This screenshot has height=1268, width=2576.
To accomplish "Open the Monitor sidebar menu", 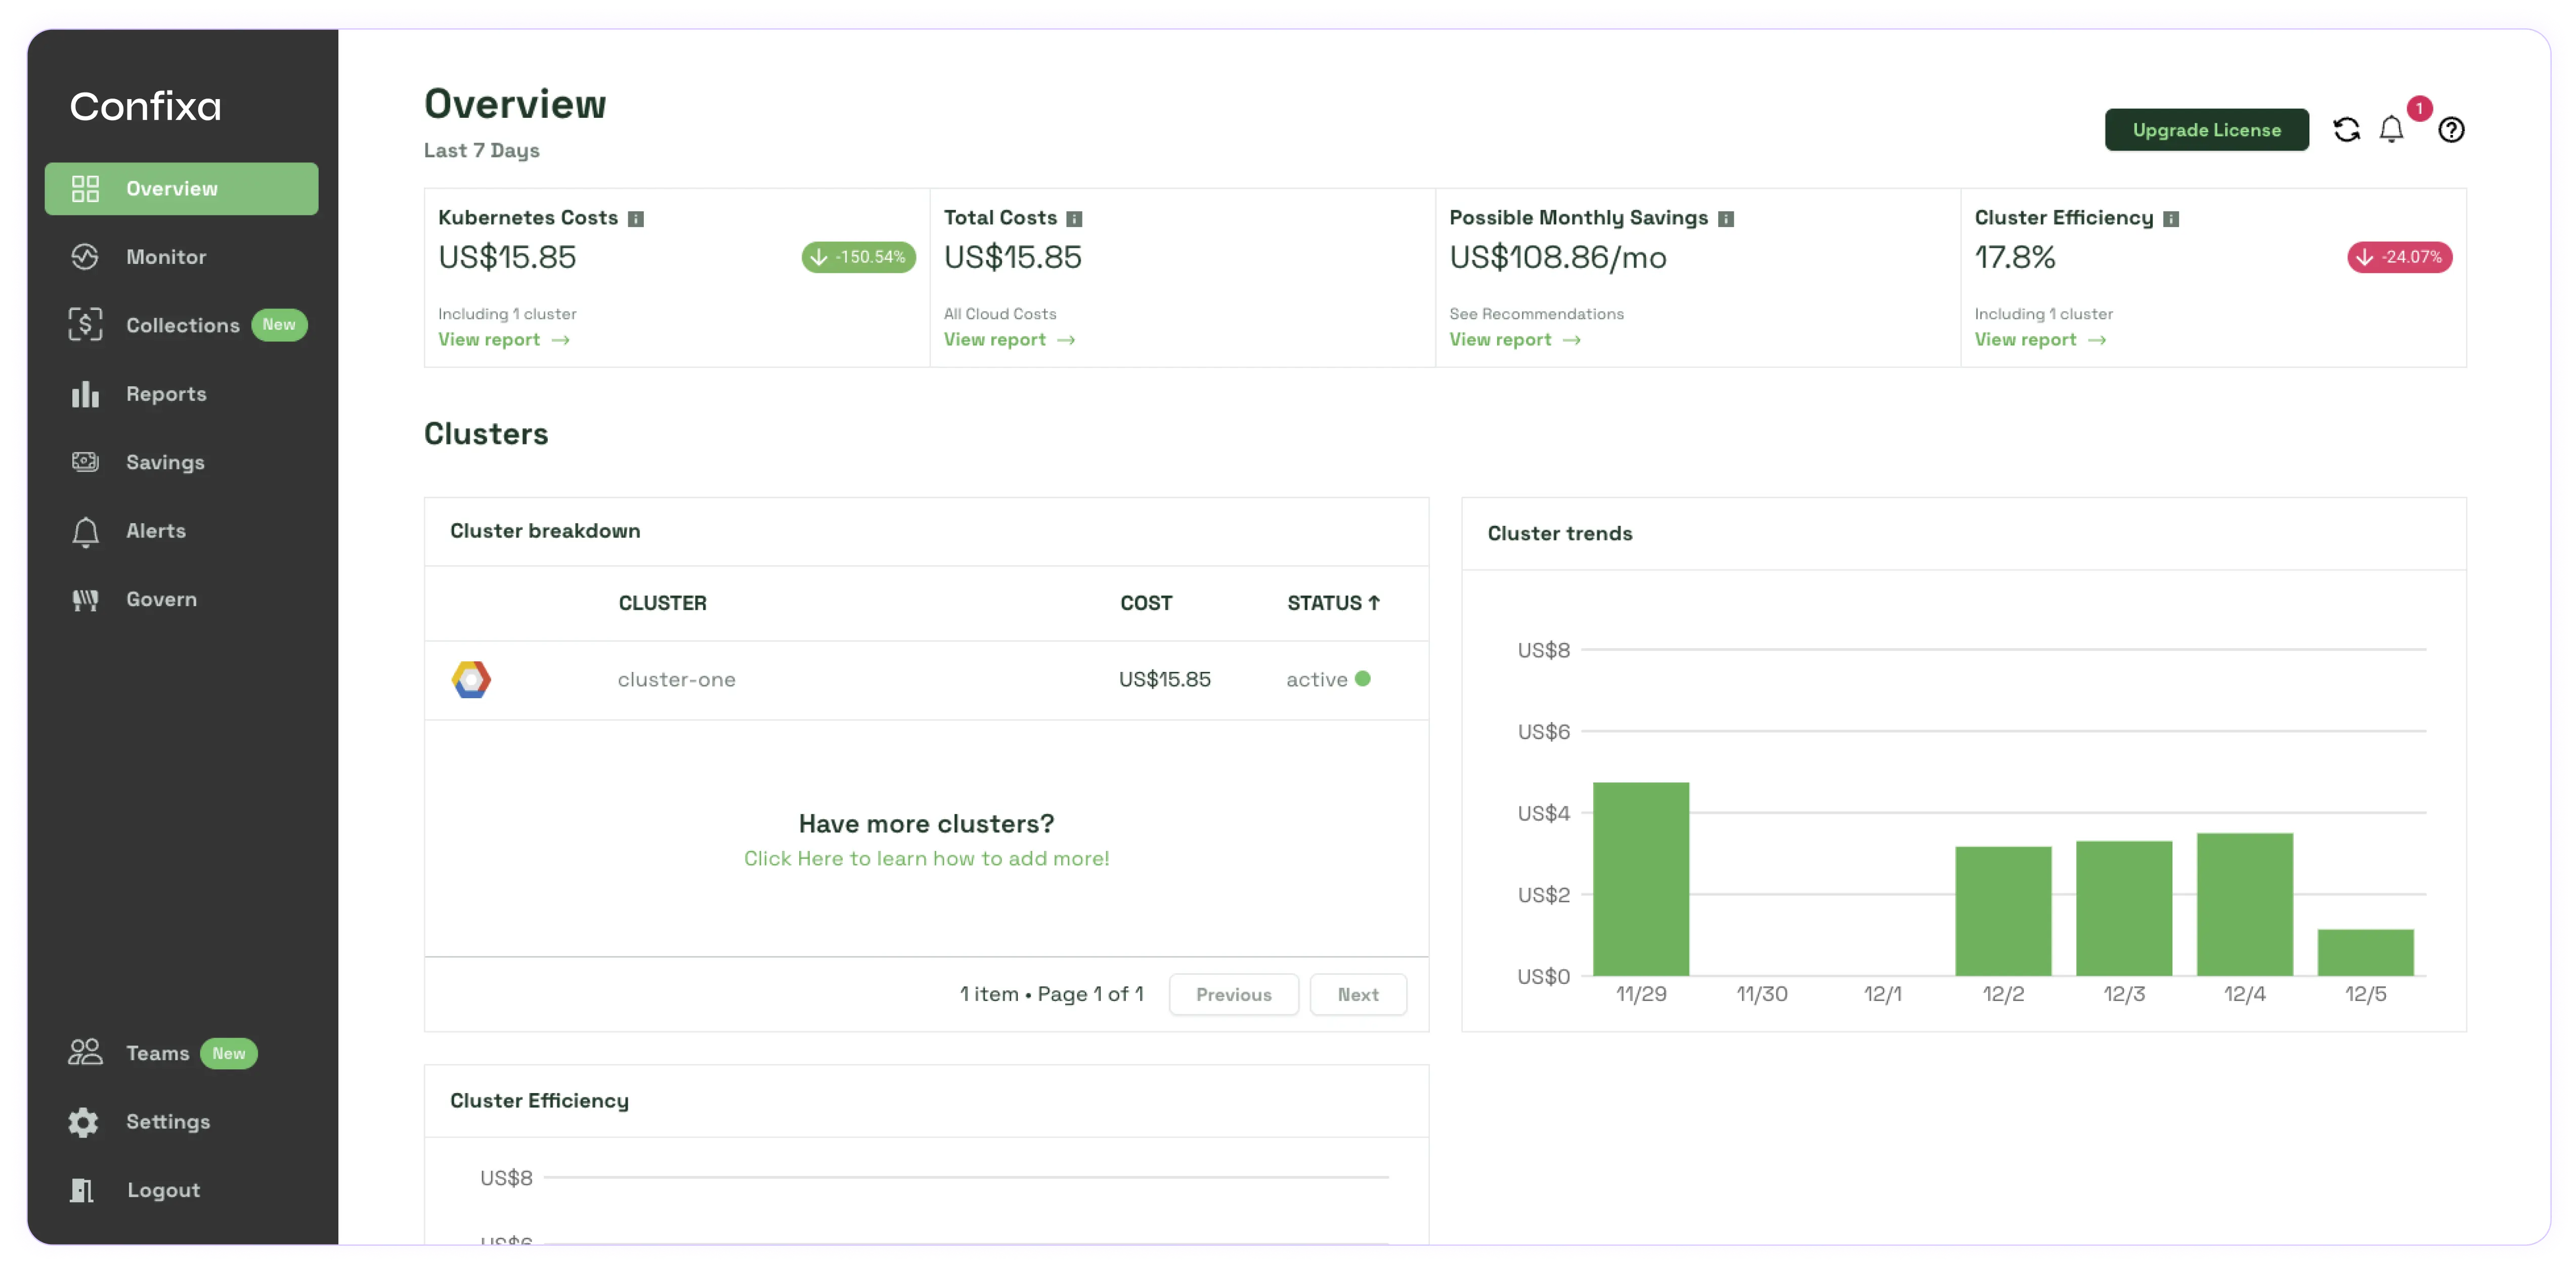I will point(166,257).
